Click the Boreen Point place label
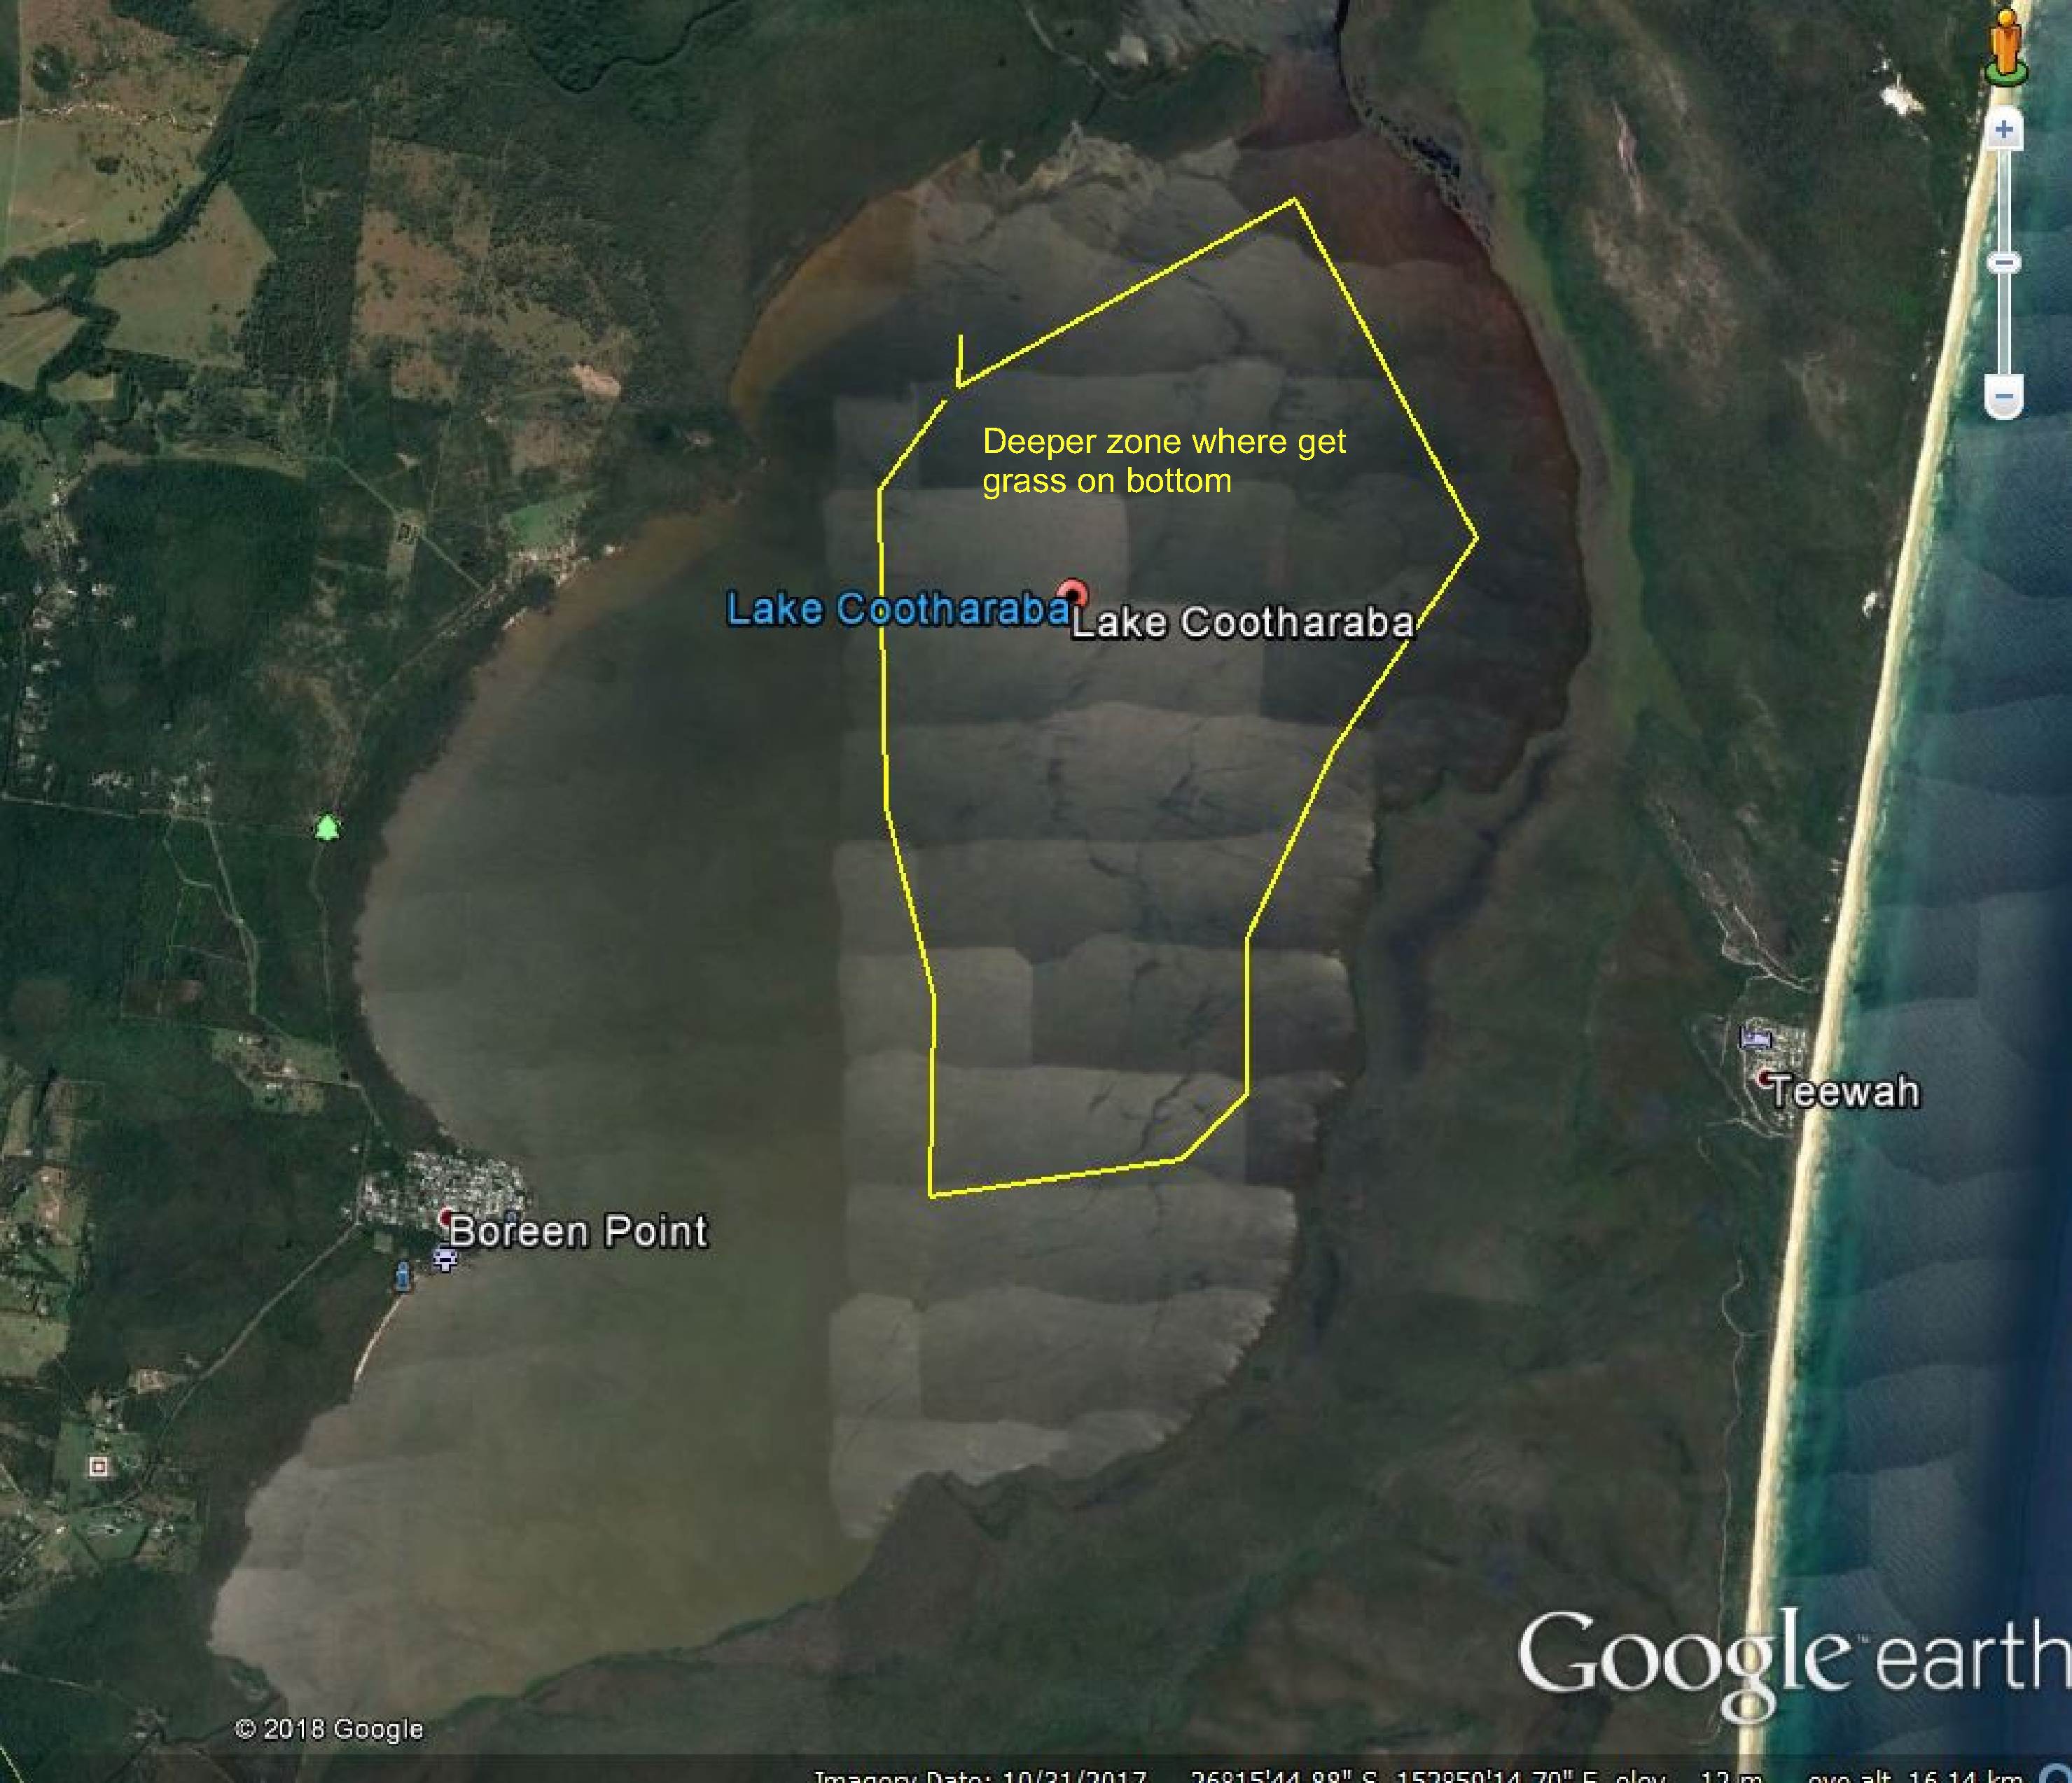This screenshot has width=2072, height=1783. pyautogui.click(x=578, y=1231)
